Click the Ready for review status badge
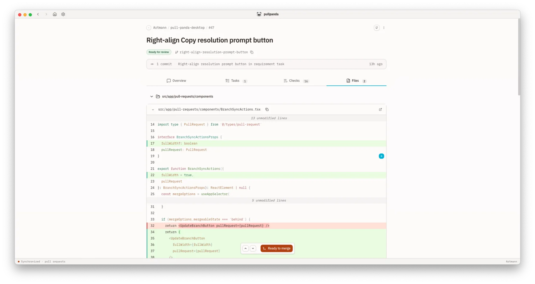 point(159,52)
